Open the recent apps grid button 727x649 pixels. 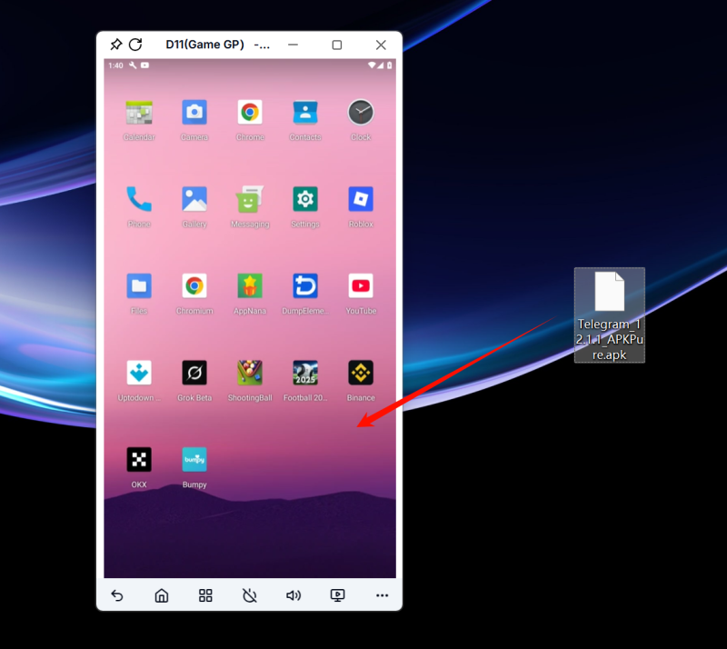tap(205, 595)
